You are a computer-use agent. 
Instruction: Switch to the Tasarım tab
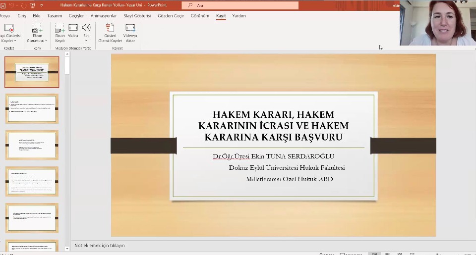[55, 16]
